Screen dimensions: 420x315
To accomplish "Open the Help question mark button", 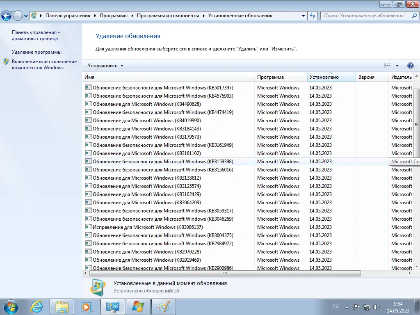I will click(x=410, y=66).
